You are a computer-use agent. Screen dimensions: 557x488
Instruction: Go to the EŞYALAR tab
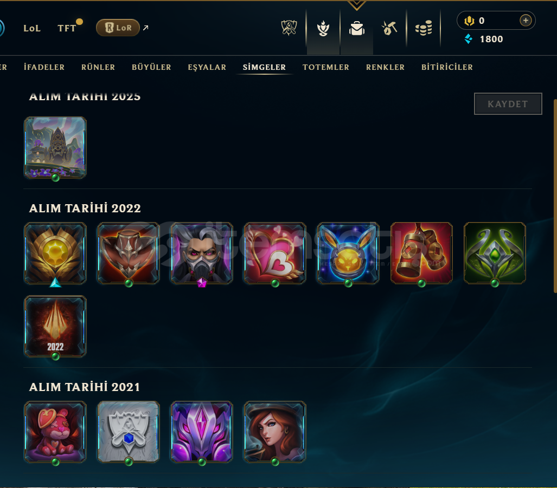coord(207,67)
